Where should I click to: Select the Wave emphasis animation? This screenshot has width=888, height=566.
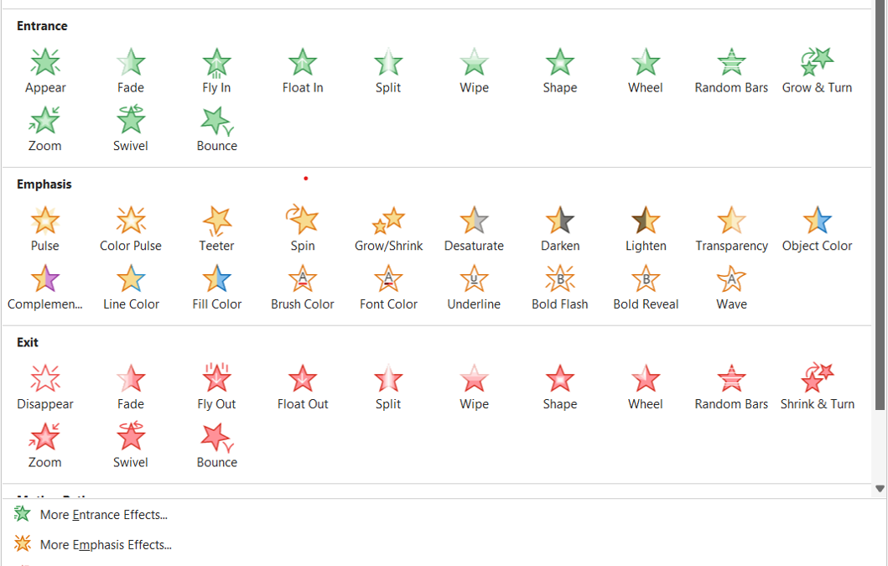[731, 287]
